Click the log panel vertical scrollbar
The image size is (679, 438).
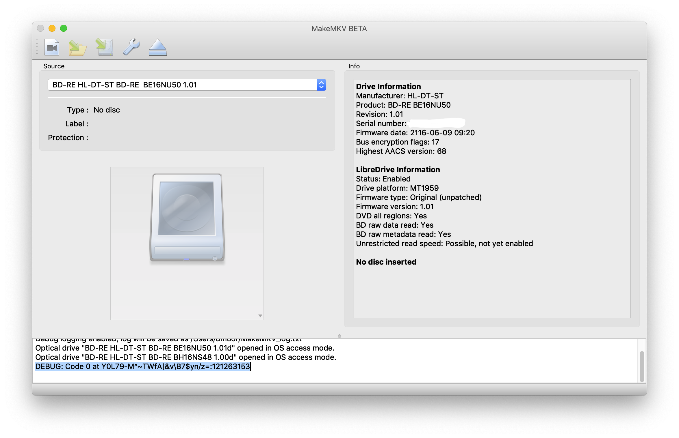tap(642, 366)
